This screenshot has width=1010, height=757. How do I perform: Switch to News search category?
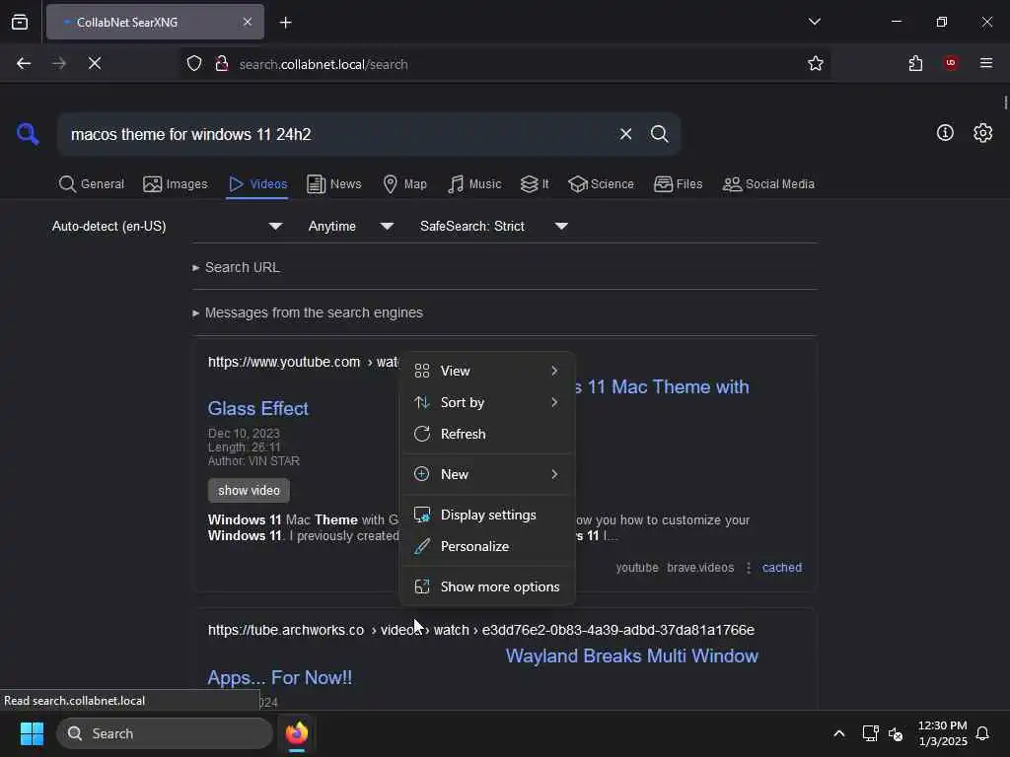[333, 184]
